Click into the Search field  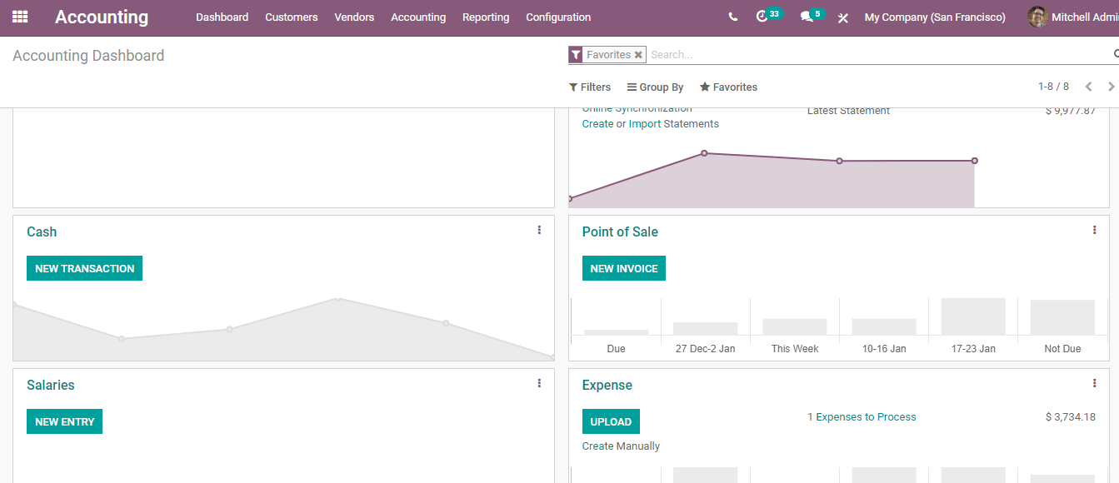880,54
